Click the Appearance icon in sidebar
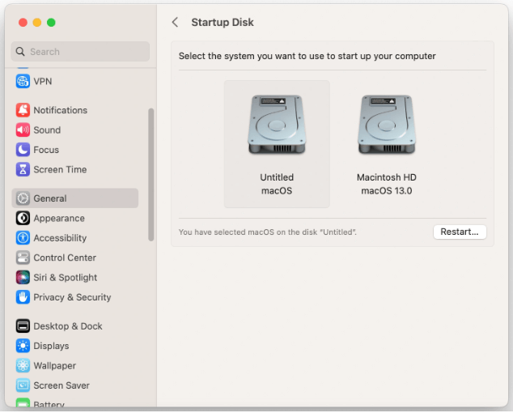This screenshot has width=513, height=413. [x=23, y=218]
